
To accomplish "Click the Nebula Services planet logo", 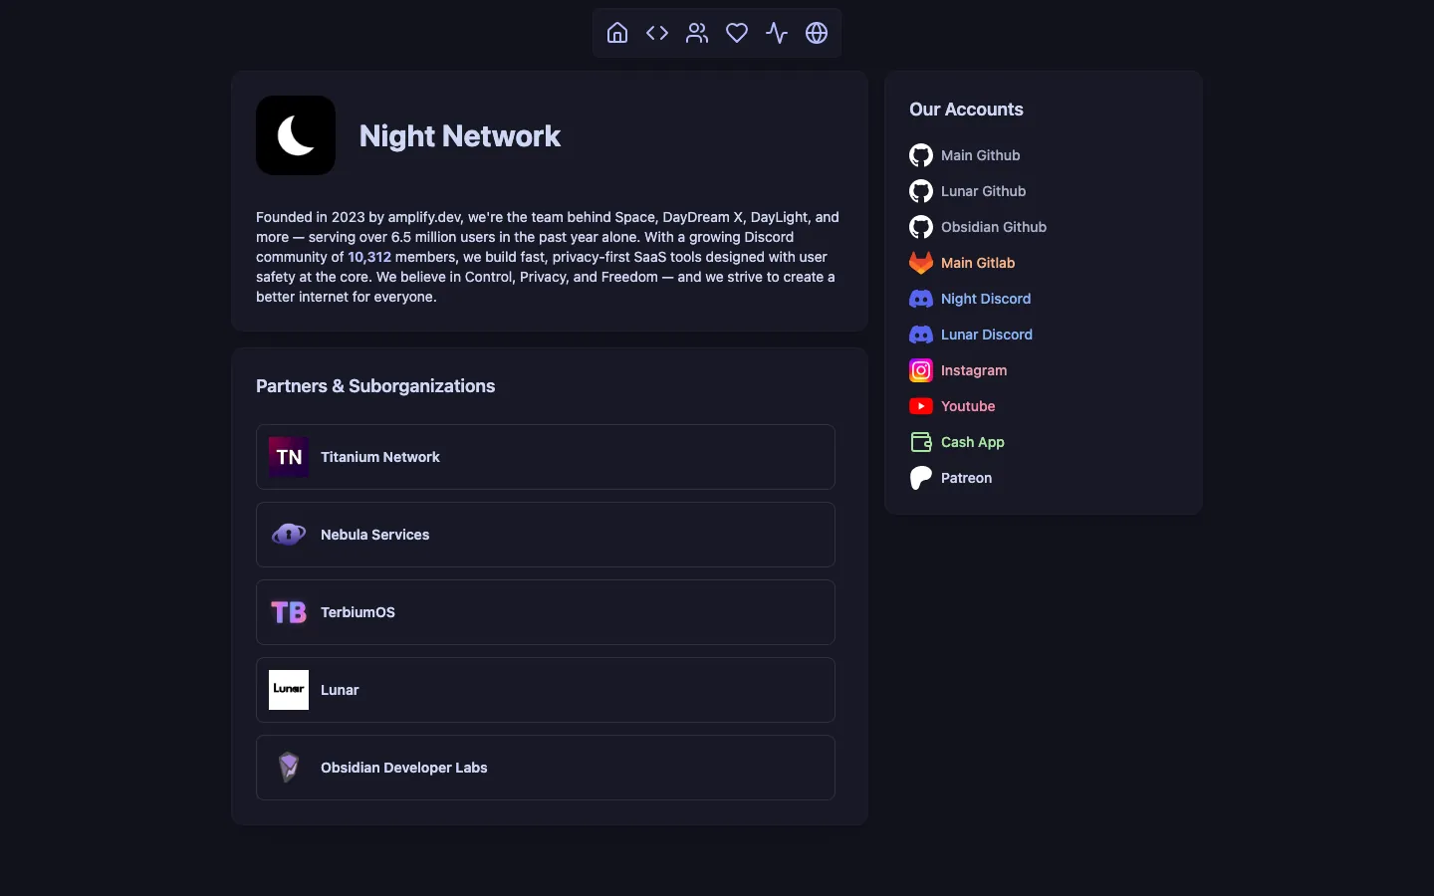I will tap(289, 535).
